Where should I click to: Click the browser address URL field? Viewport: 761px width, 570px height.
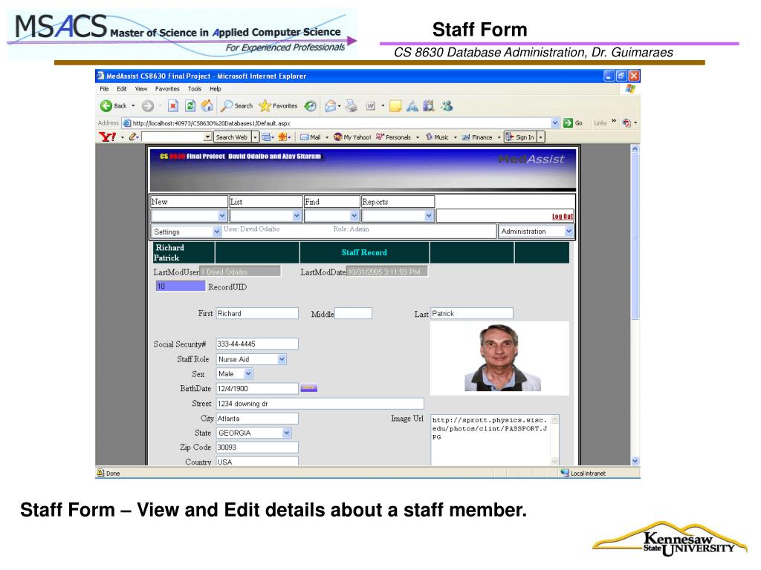[x=337, y=123]
